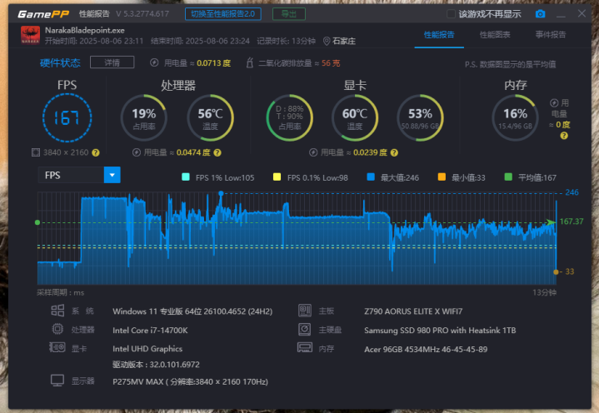Click the GPU 60℃ temperature gauge

pyautogui.click(x=355, y=117)
